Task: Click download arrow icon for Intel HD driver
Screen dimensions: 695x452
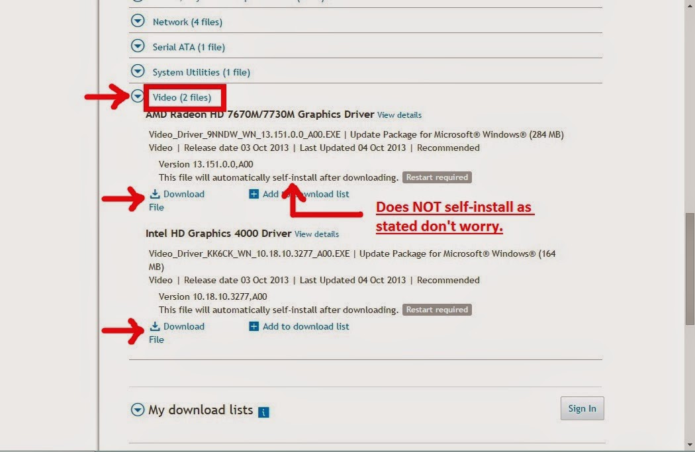Action: (155, 326)
